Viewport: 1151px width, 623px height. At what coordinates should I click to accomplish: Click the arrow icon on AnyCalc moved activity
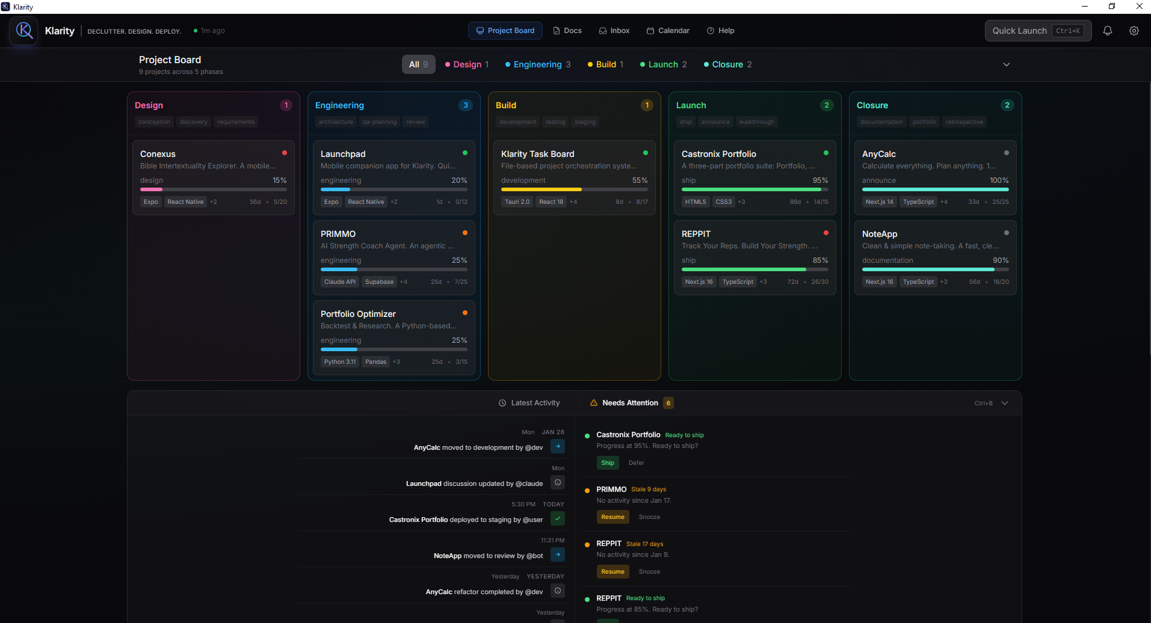pyautogui.click(x=558, y=446)
